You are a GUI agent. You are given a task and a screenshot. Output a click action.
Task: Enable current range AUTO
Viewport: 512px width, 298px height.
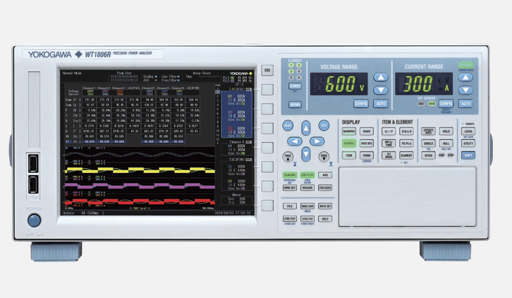pos(465,104)
